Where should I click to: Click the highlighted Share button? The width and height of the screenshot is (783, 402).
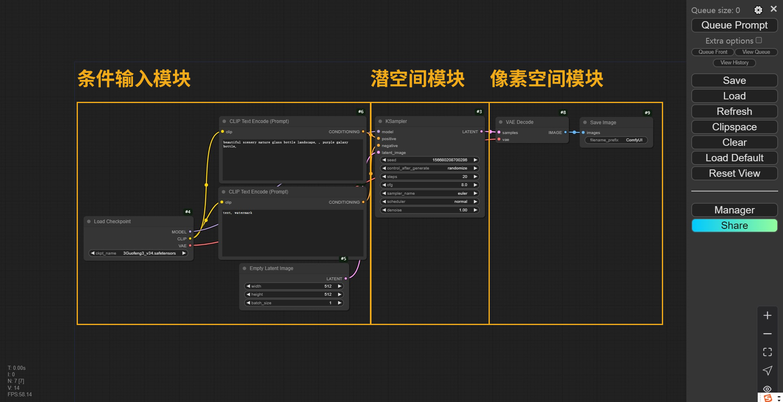(734, 225)
